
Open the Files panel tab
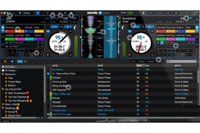(x=133, y=61)
